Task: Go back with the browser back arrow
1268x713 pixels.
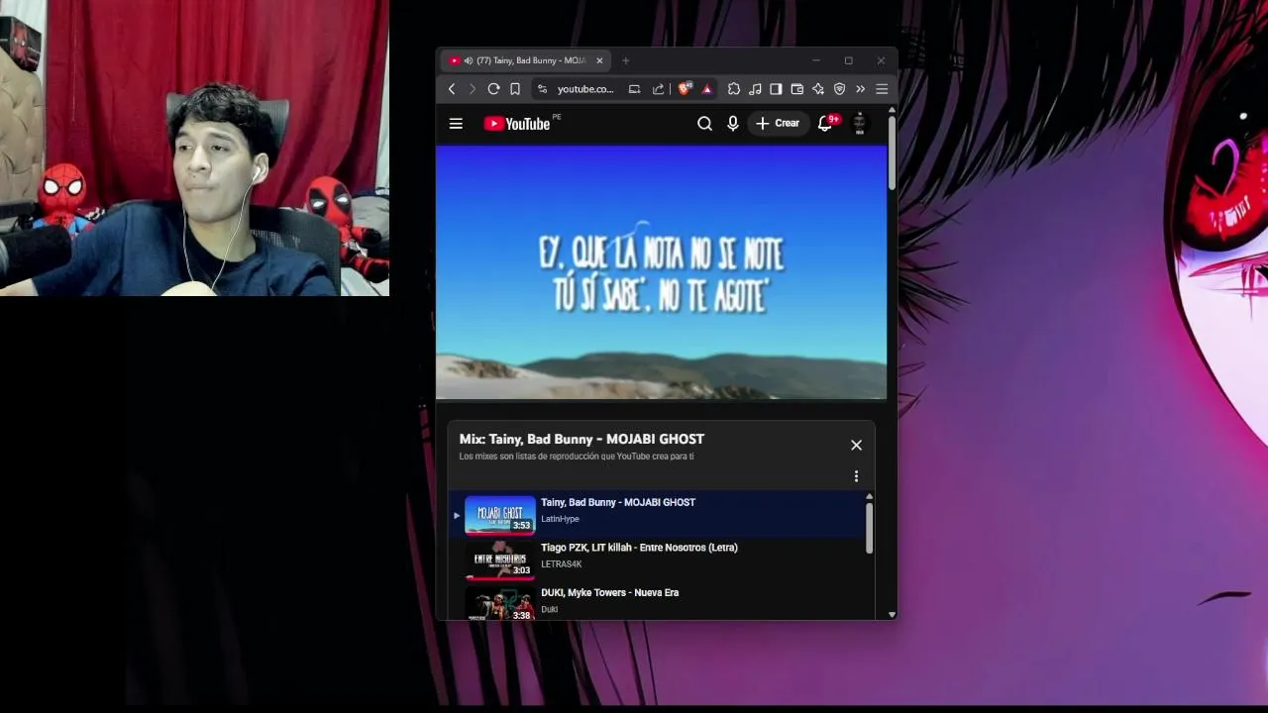Action: [452, 89]
